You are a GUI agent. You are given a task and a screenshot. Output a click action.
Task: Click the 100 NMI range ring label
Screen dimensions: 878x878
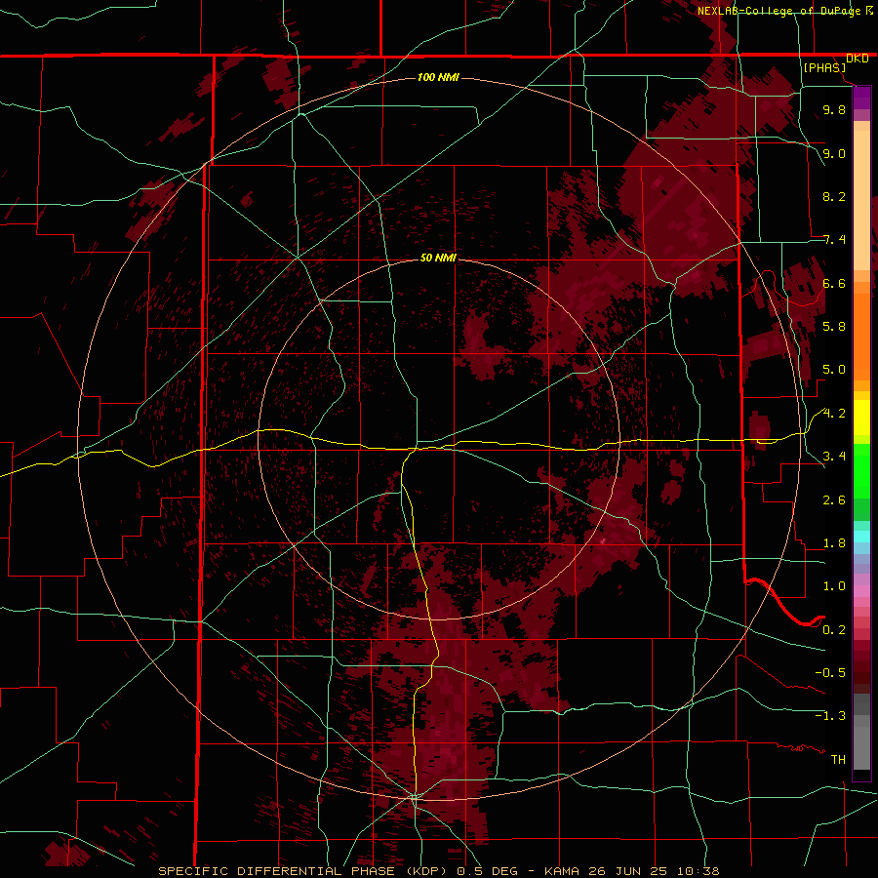click(438, 77)
